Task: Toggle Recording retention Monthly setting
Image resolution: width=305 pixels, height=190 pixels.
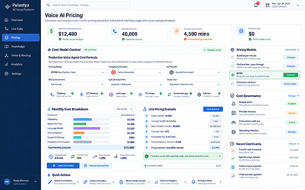Action: pyautogui.click(x=292, y=132)
